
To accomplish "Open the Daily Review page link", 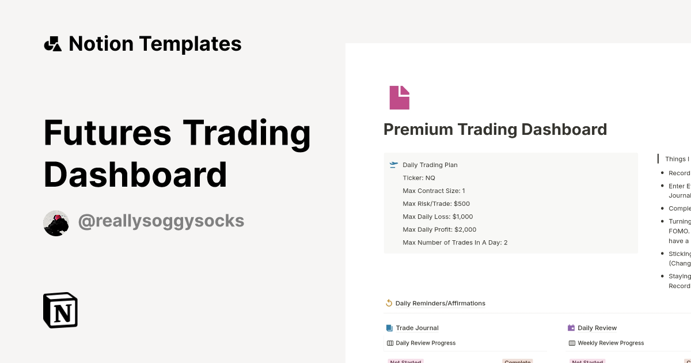I will pos(597,327).
